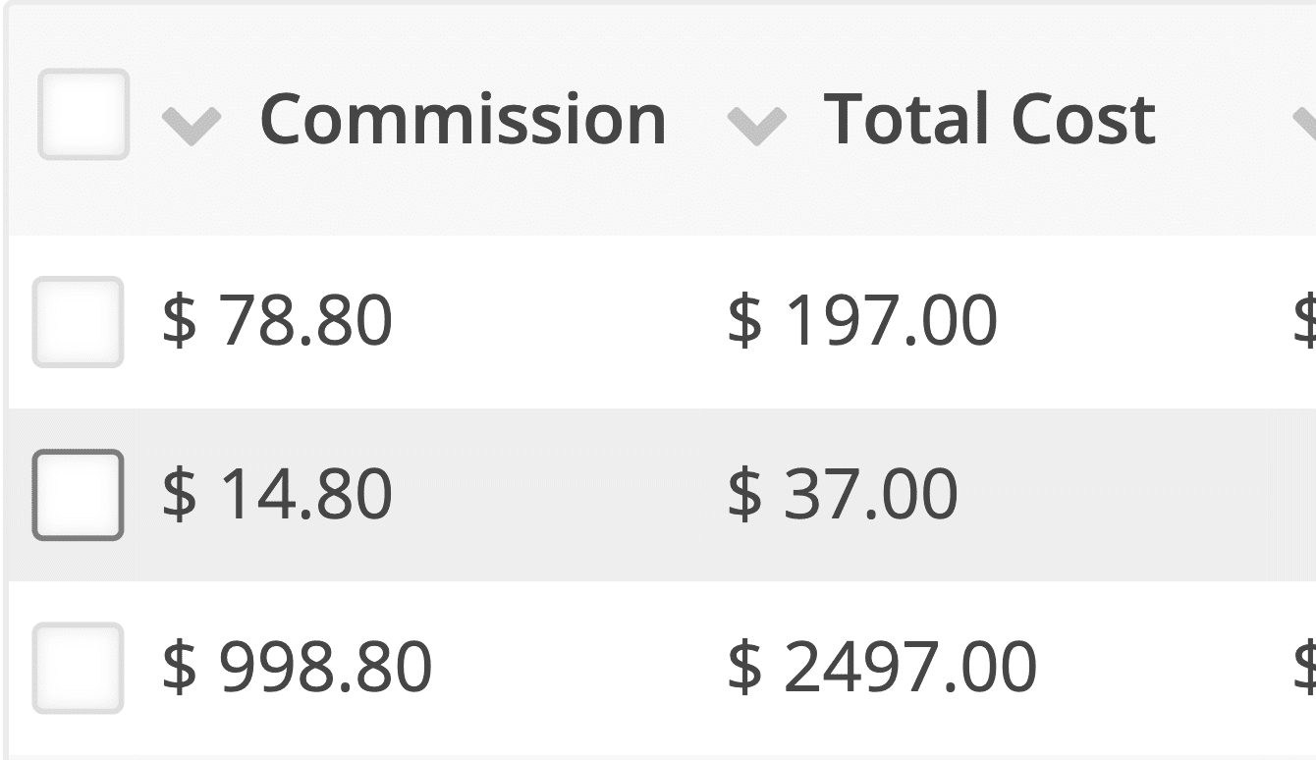This screenshot has width=1316, height=760.
Task: Check the box for the $14.80 row
Action: coord(78,495)
